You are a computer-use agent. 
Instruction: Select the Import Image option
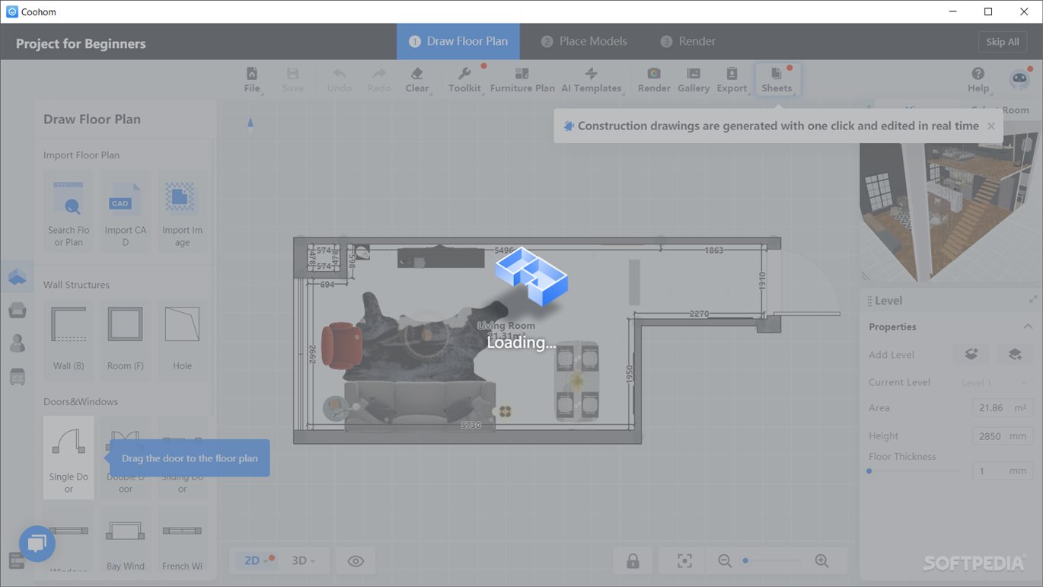pos(182,212)
